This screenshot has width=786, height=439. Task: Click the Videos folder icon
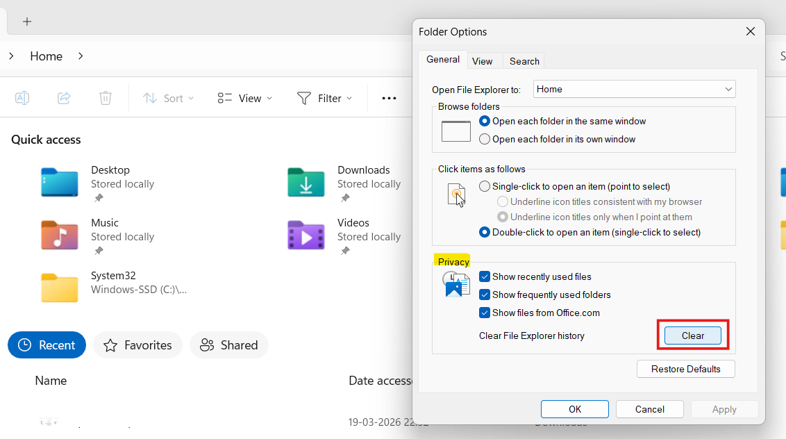coord(306,235)
